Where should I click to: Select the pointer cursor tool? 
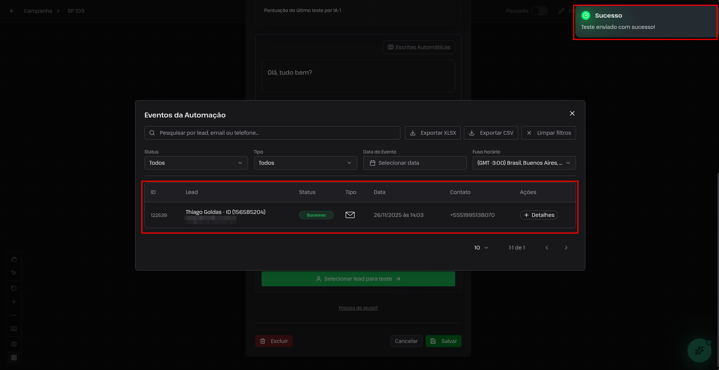tap(14, 273)
